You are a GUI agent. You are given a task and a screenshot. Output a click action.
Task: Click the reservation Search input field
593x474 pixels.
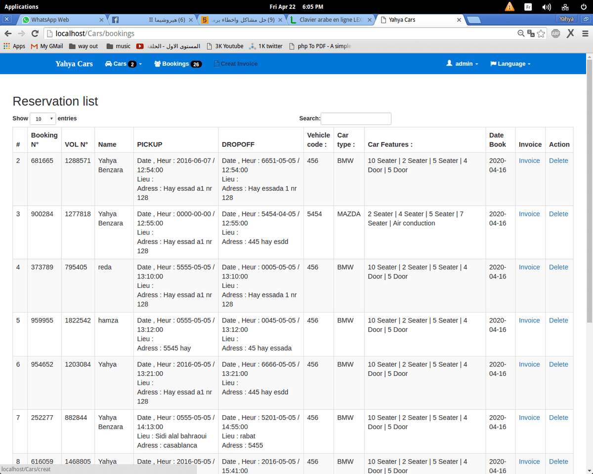click(x=356, y=118)
